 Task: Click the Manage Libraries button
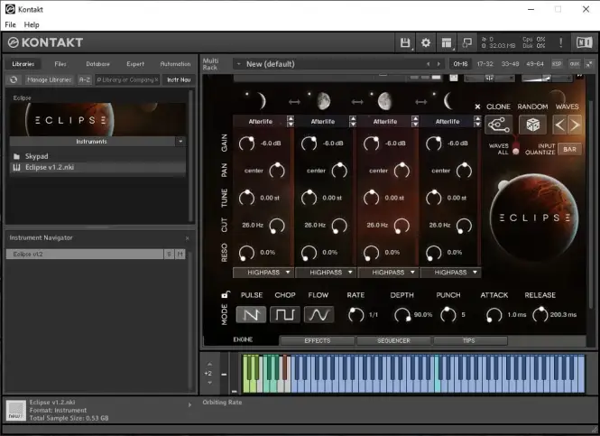click(49, 79)
